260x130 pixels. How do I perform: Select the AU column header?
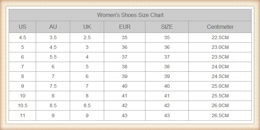[53, 27]
